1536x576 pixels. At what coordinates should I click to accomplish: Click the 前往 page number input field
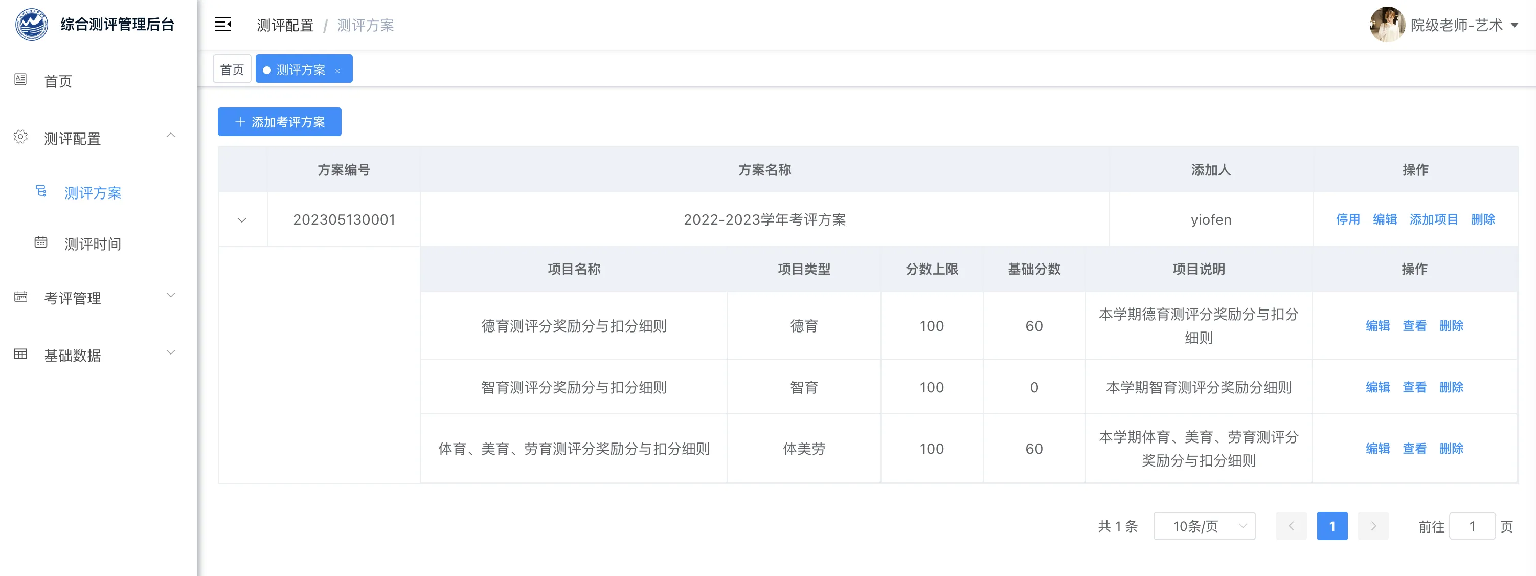pyautogui.click(x=1472, y=526)
